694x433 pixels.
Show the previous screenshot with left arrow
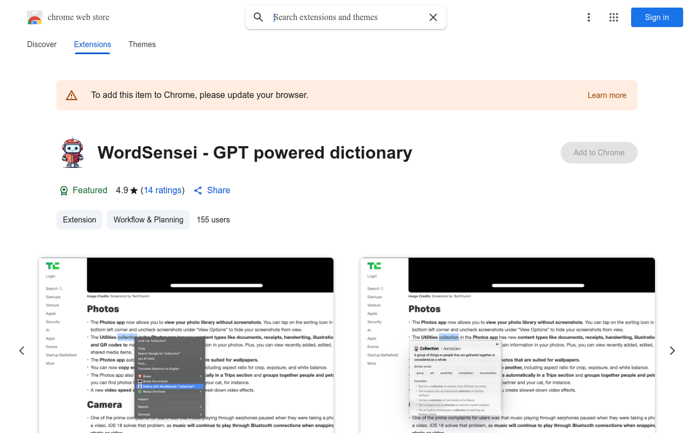tap(22, 351)
